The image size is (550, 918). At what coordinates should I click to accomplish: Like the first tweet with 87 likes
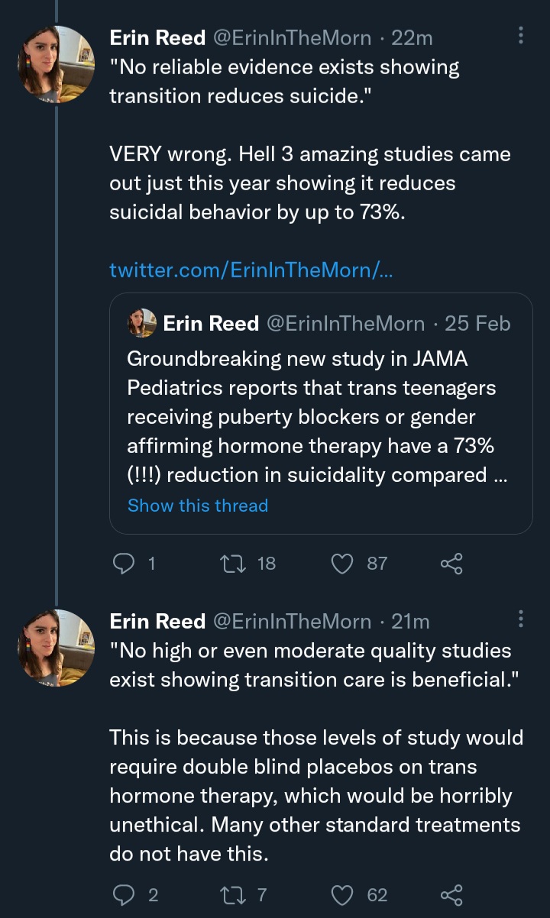pyautogui.click(x=343, y=564)
